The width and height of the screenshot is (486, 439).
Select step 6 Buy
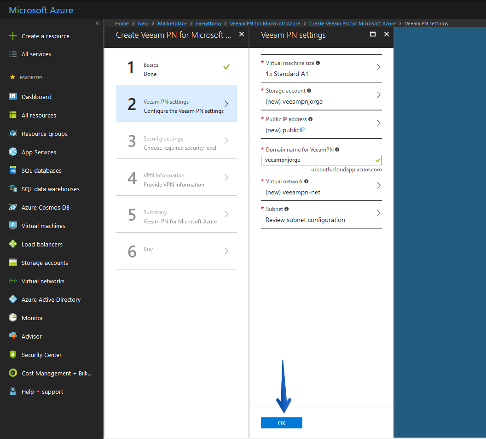176,251
